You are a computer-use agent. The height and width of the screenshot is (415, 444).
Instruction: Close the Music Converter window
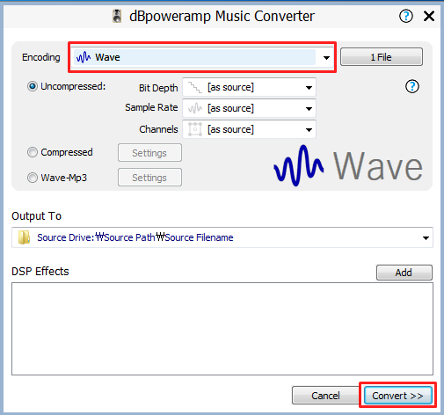pos(429,16)
